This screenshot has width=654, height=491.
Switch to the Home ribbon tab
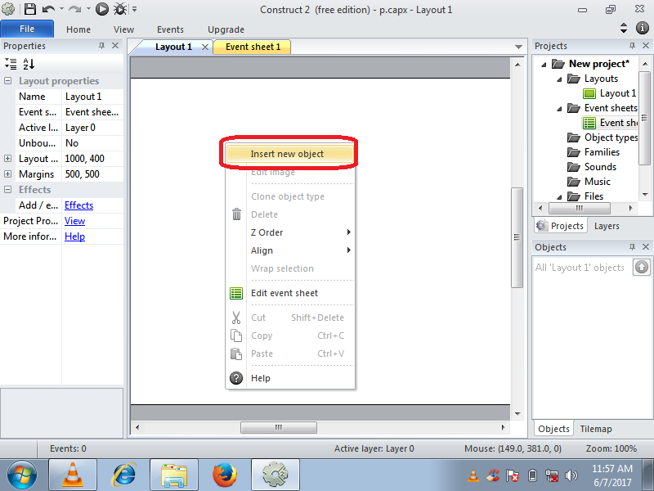tap(78, 29)
